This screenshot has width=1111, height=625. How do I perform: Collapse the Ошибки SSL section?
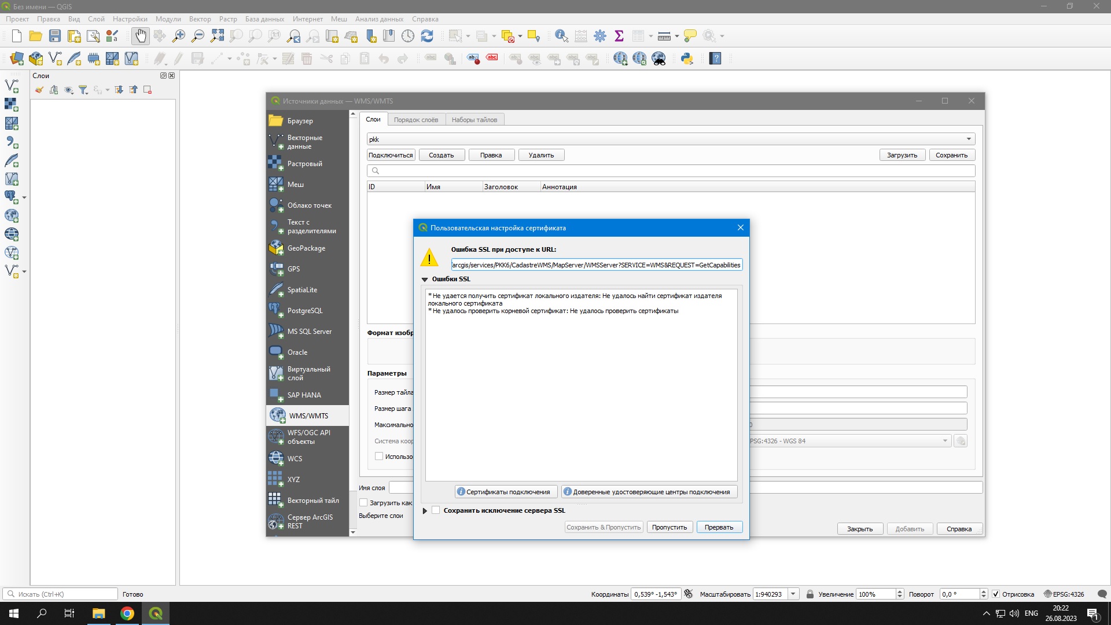click(x=425, y=279)
